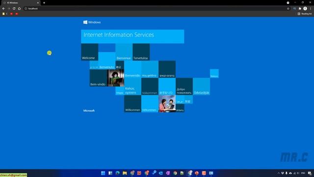Click the Bienvenue tile

point(124,52)
